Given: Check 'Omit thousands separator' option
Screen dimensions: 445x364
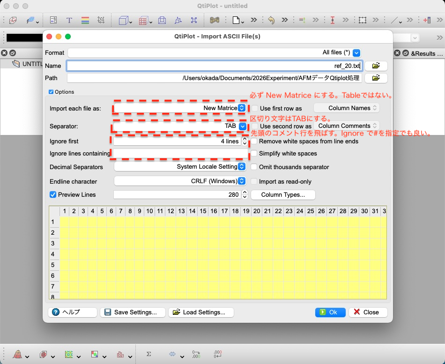Looking at the screenshot, I should coord(254,167).
